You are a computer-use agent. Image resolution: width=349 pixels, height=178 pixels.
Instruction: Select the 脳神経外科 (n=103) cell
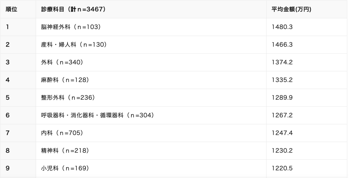pos(71,27)
